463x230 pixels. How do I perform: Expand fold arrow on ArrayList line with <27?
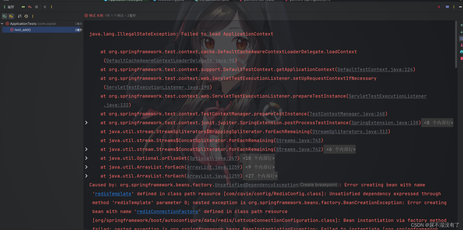coord(86,176)
